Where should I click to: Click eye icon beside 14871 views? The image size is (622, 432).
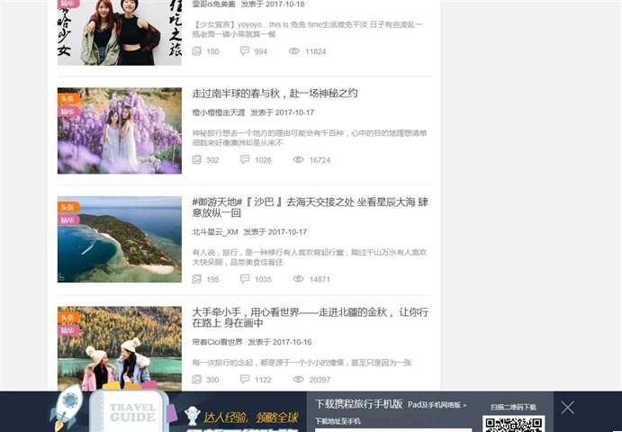298,279
